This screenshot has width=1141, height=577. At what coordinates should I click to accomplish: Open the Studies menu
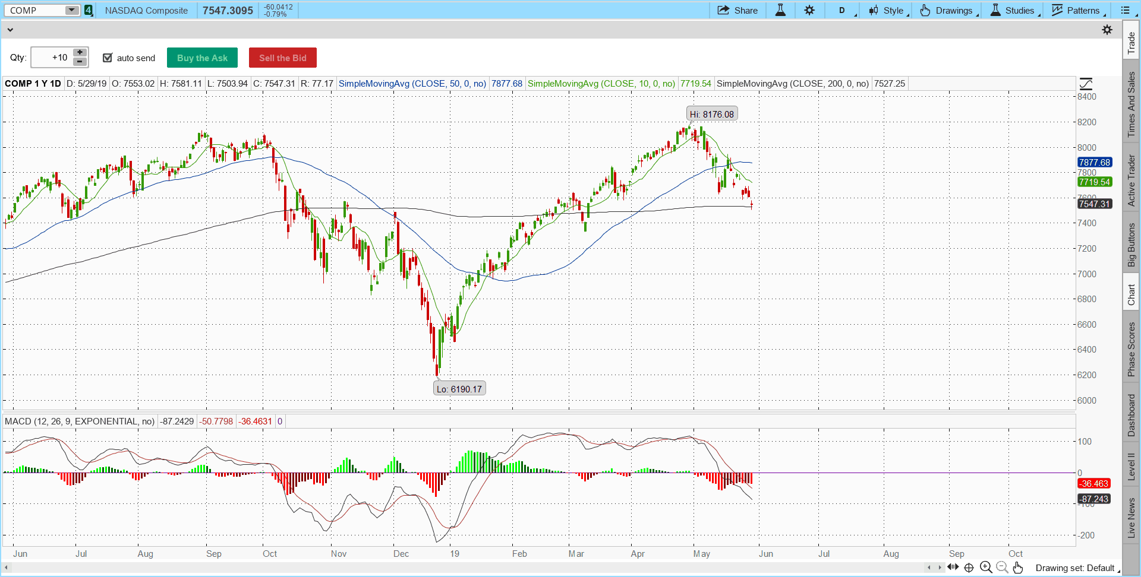coord(1015,10)
